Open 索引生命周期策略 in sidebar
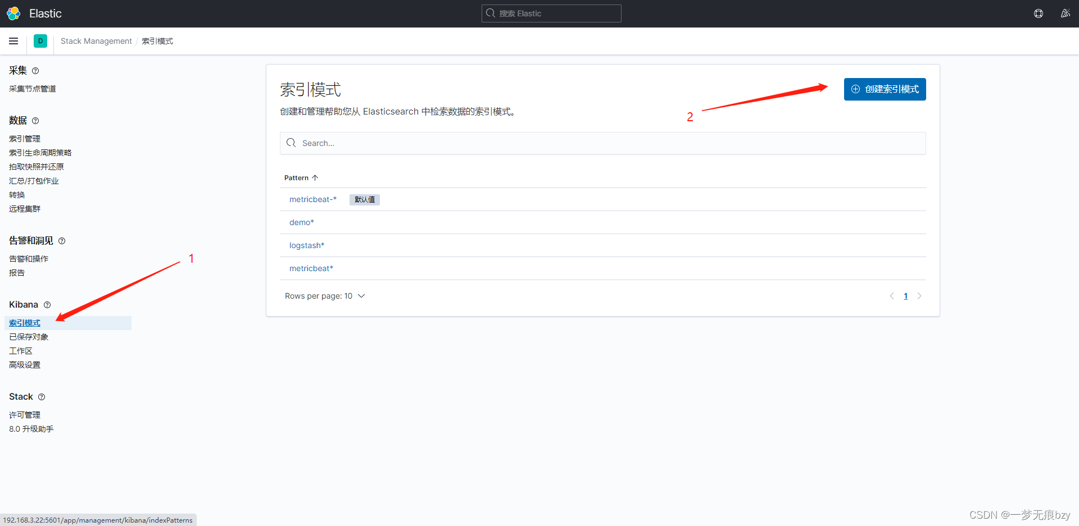Image resolution: width=1079 pixels, height=526 pixels. point(40,153)
